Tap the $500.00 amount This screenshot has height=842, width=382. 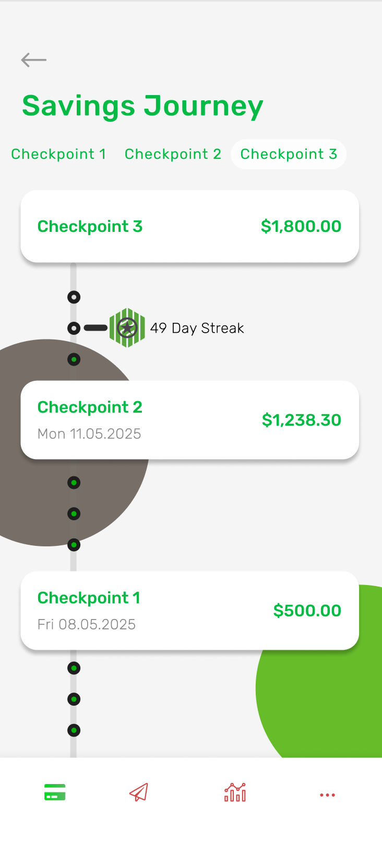(x=307, y=611)
